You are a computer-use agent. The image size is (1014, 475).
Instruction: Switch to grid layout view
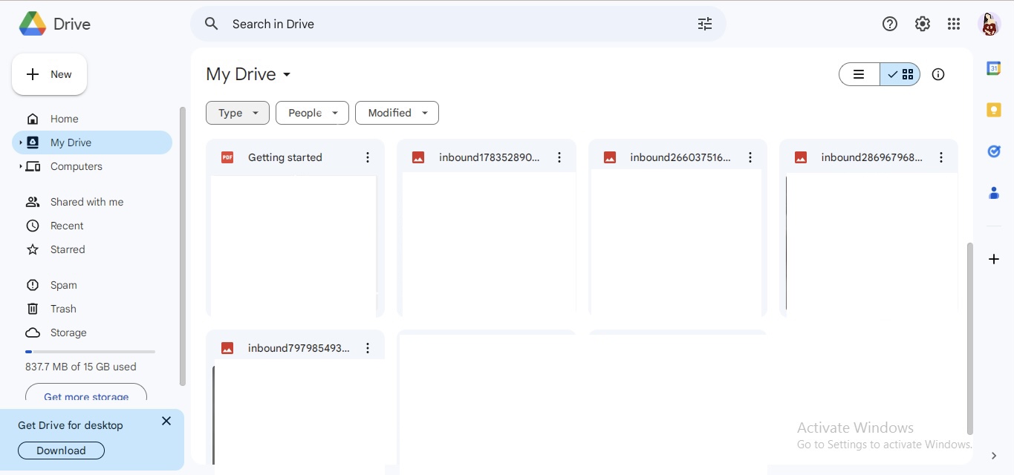[x=900, y=74]
